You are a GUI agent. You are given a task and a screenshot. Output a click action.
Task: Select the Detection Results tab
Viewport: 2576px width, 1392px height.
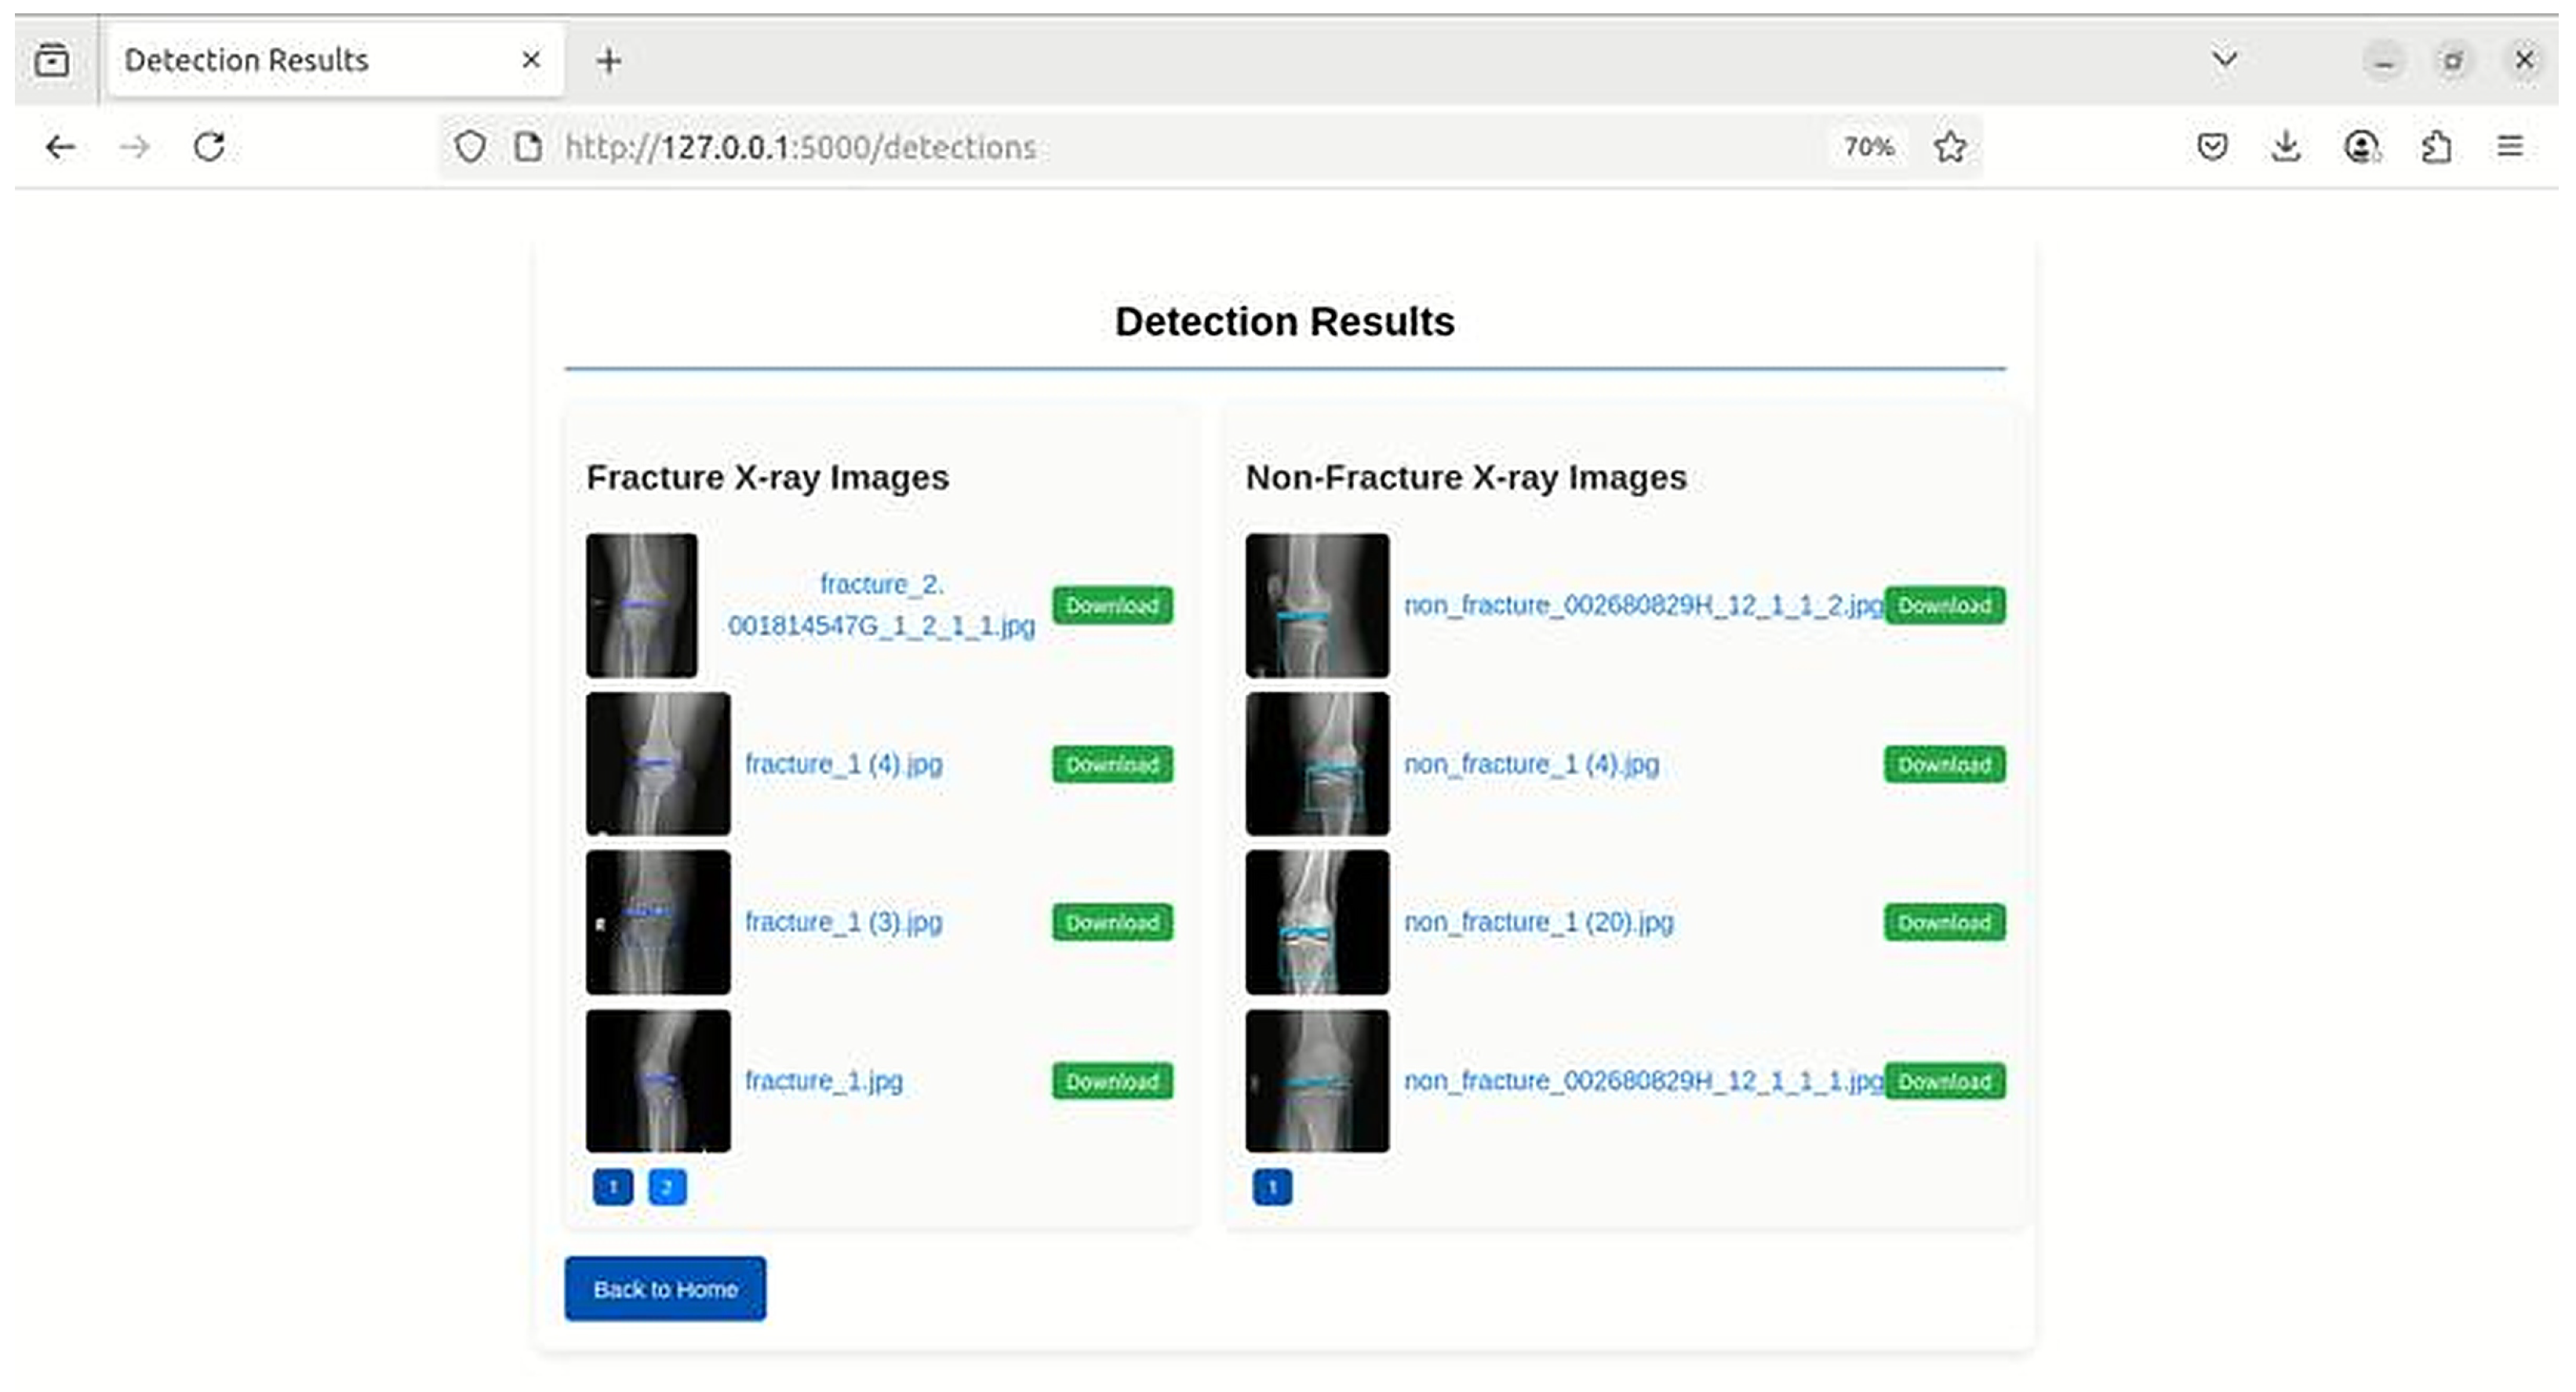(x=336, y=60)
